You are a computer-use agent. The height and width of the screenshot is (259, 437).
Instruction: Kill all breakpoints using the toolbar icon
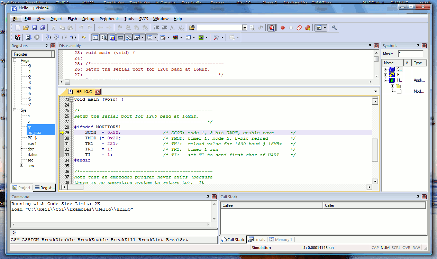click(x=308, y=27)
